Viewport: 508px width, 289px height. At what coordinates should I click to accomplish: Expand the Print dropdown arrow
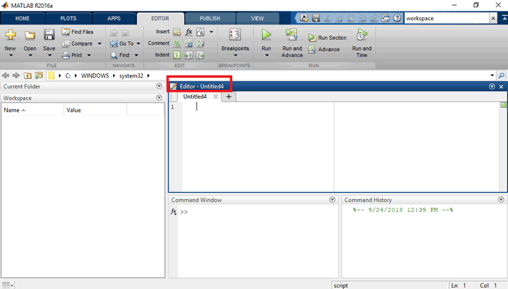click(x=89, y=55)
